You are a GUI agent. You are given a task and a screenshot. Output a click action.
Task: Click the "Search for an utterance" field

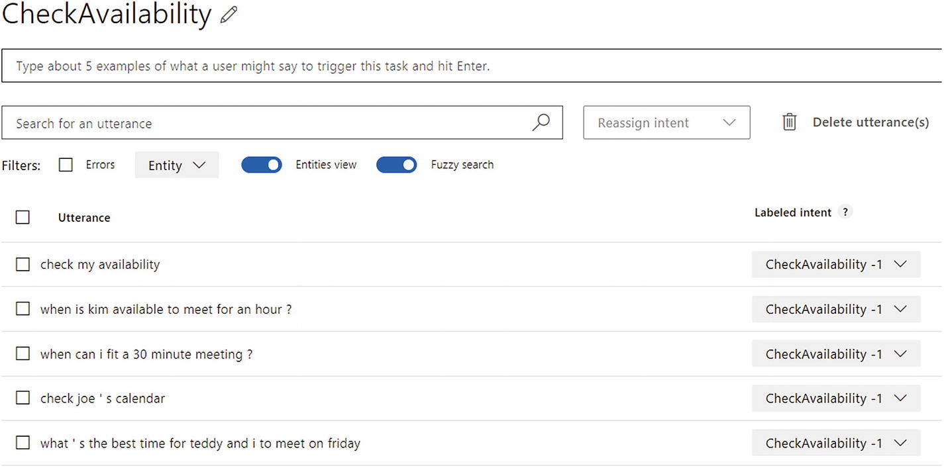click(x=265, y=123)
